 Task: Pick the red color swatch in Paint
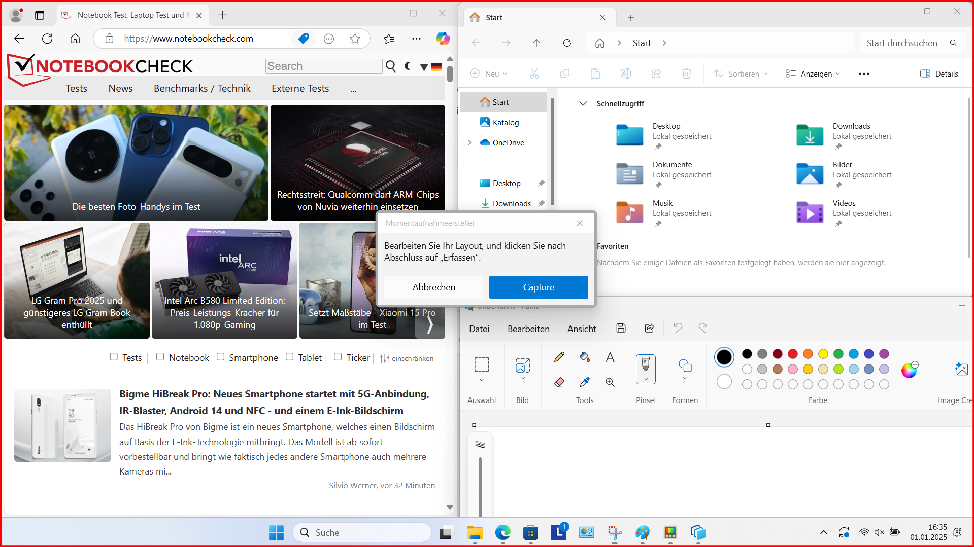pos(793,354)
